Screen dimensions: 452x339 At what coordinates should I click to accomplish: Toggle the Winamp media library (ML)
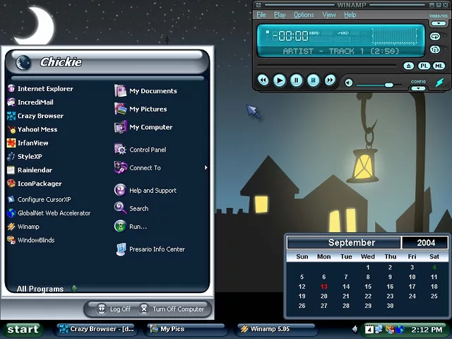[x=439, y=66]
